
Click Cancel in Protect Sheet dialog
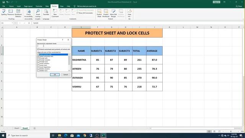coord(65,75)
